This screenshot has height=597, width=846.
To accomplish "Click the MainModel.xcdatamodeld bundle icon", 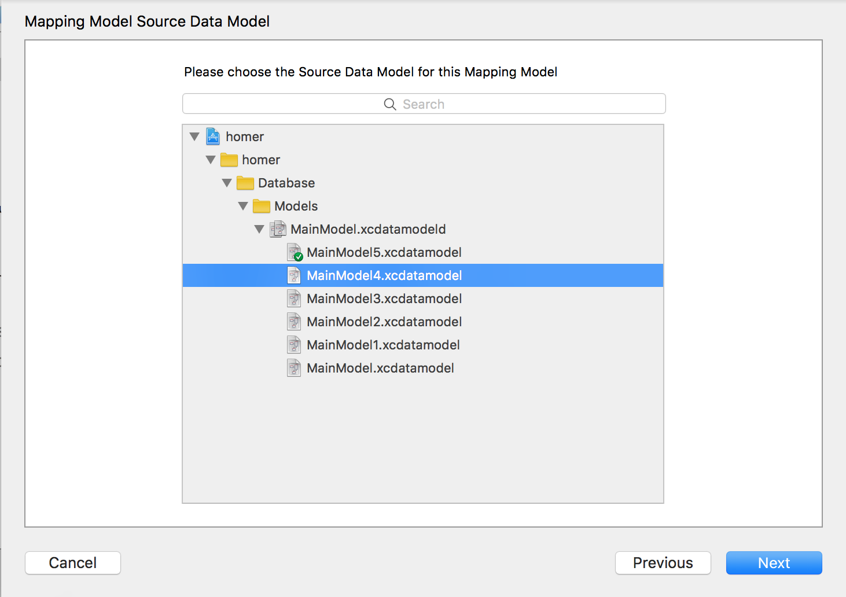I will (x=278, y=229).
